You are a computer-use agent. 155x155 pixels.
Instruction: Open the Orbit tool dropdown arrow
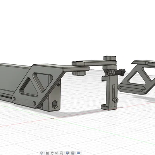tap(44, 153)
